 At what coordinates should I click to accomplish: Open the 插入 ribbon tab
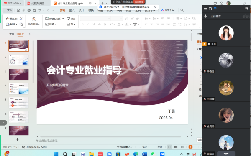click(72, 10)
